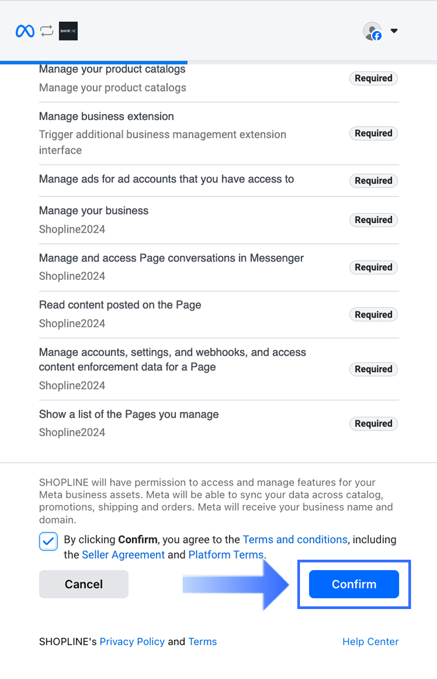This screenshot has width=437, height=679.
Task: Open the Terms and conditions link
Action: (295, 539)
